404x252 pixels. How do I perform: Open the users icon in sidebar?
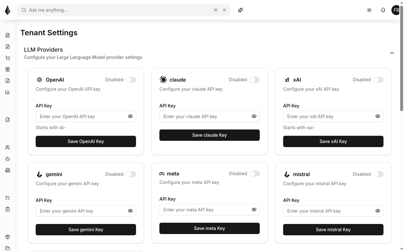(x=8, y=147)
